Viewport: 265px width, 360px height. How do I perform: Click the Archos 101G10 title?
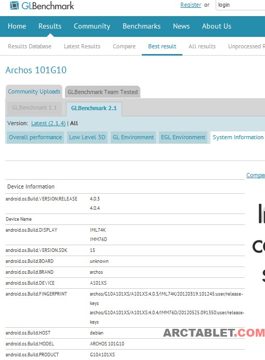pos(36,70)
